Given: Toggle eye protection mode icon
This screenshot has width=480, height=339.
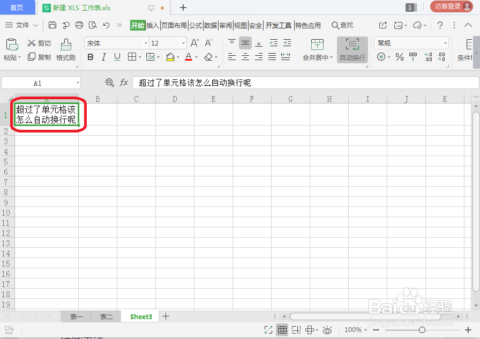Looking at the screenshot, I should [327, 330].
